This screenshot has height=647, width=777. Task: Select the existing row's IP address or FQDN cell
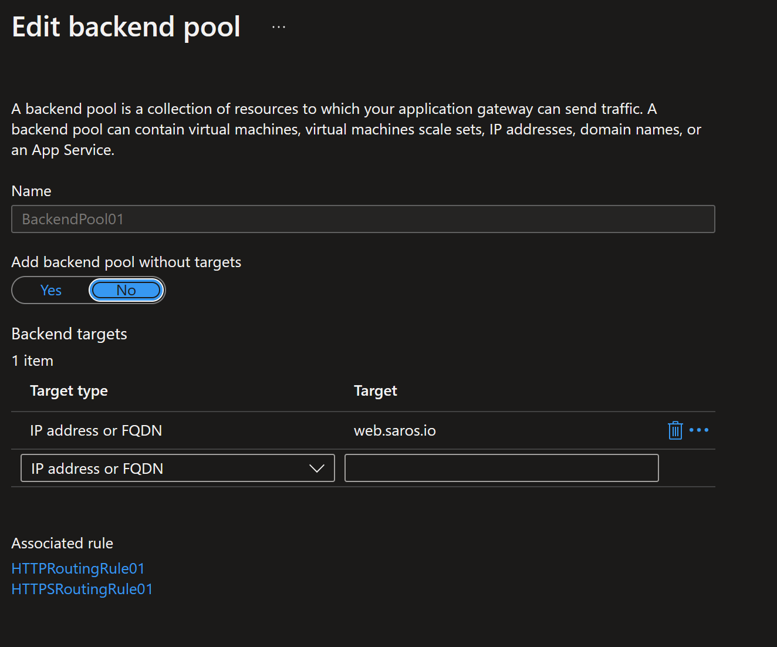96,430
